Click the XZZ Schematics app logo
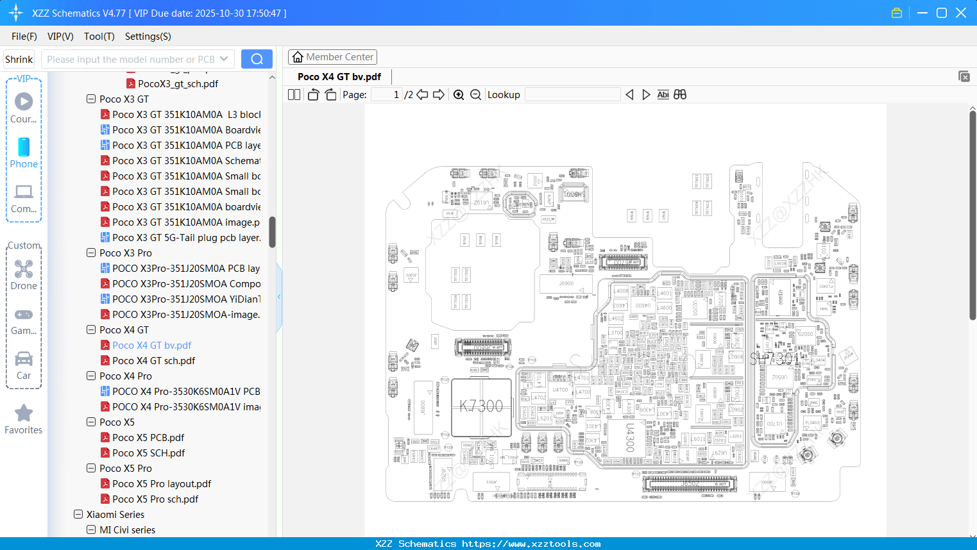The image size is (977, 550). tap(16, 13)
